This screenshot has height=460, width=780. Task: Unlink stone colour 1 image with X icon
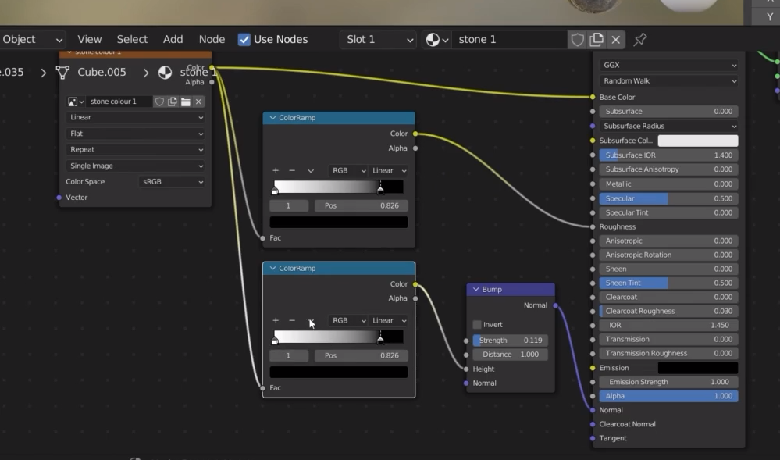point(198,102)
